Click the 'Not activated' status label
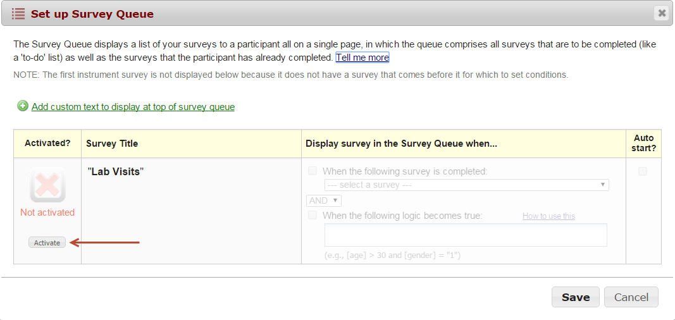This screenshot has width=675, height=320. click(47, 212)
